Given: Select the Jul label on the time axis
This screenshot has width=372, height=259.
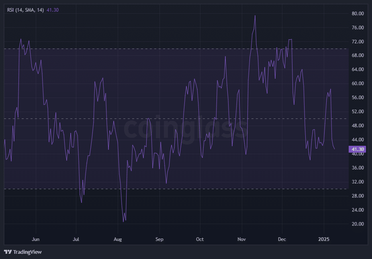Looking at the screenshot, I should click(76, 239).
